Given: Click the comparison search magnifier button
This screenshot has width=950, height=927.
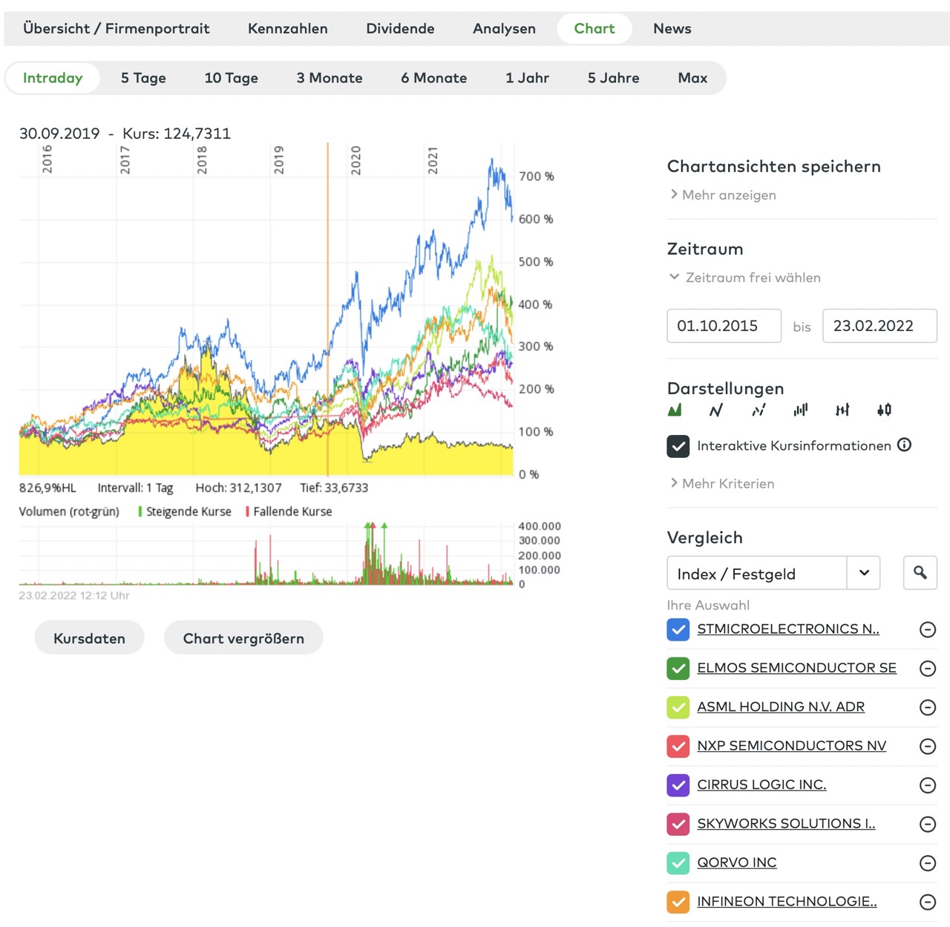Looking at the screenshot, I should (x=920, y=573).
